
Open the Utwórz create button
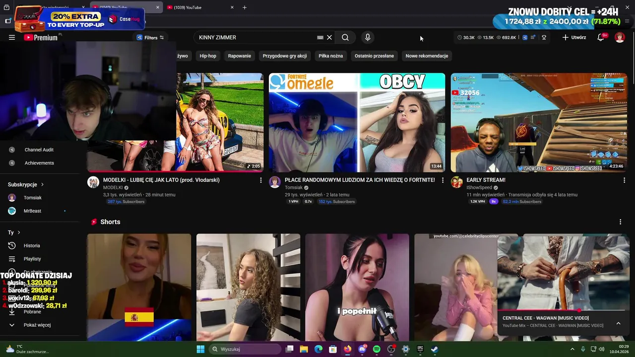[x=574, y=37]
